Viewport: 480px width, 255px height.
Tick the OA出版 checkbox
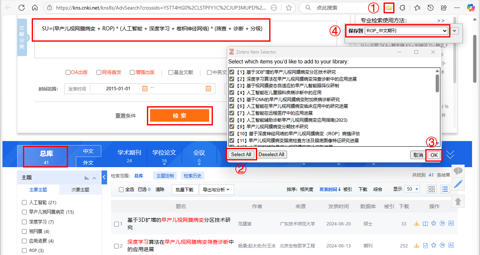click(x=68, y=72)
